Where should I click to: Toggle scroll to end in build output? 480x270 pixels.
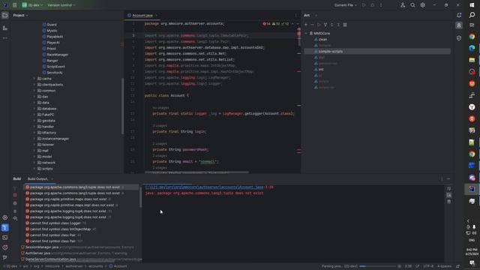[x=448, y=195]
